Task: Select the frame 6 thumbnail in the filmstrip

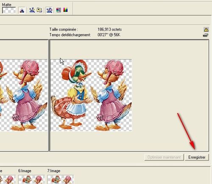Action: point(31,180)
